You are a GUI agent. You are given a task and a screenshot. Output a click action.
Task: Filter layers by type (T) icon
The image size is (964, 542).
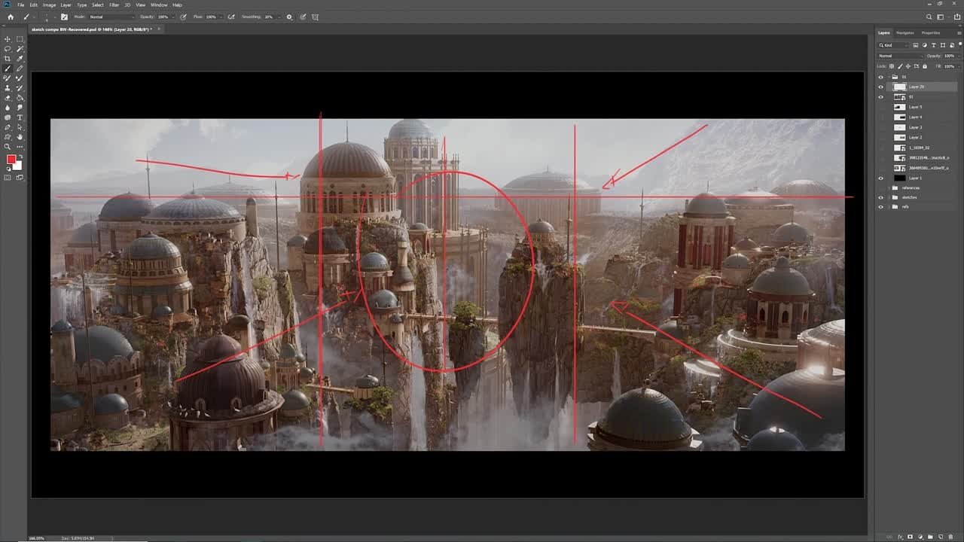pyautogui.click(x=934, y=45)
